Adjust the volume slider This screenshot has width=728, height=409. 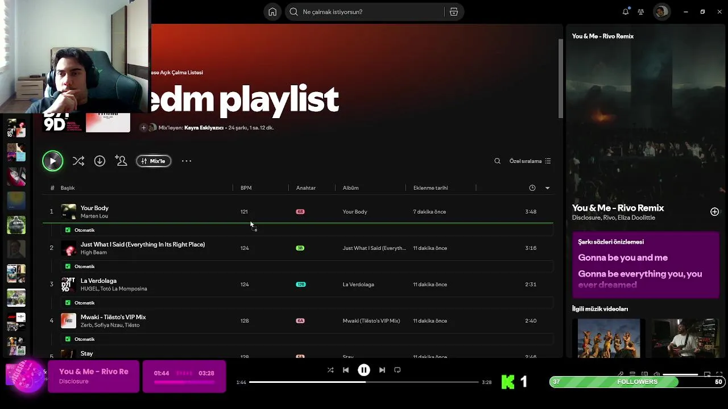tap(680, 375)
